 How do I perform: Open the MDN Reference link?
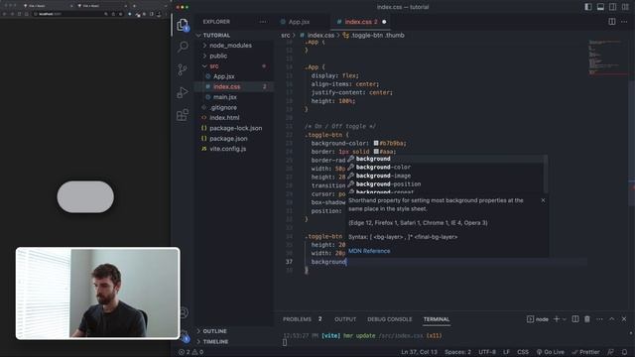[369, 251]
